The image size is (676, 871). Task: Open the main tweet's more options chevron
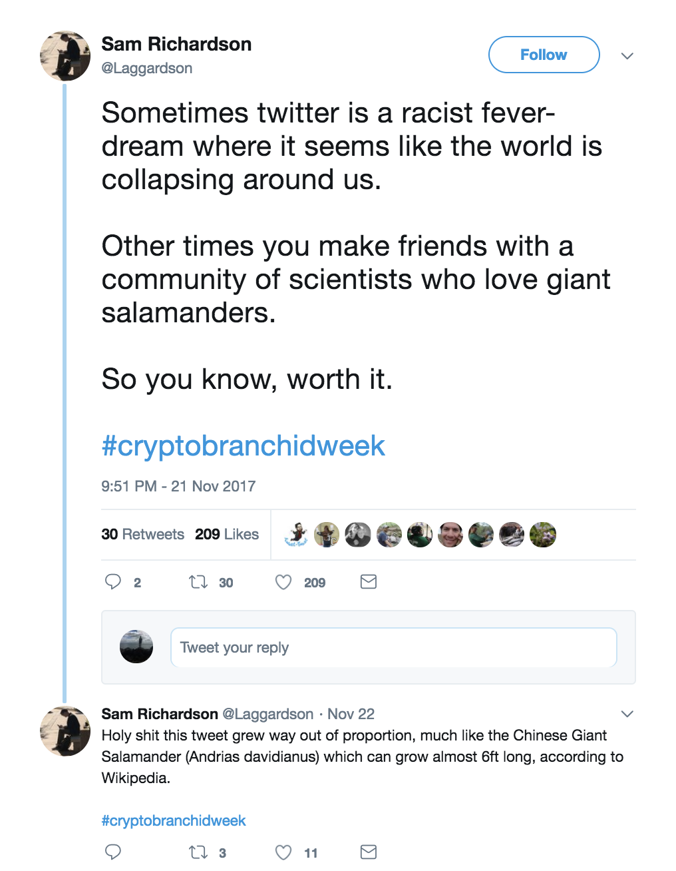(627, 56)
